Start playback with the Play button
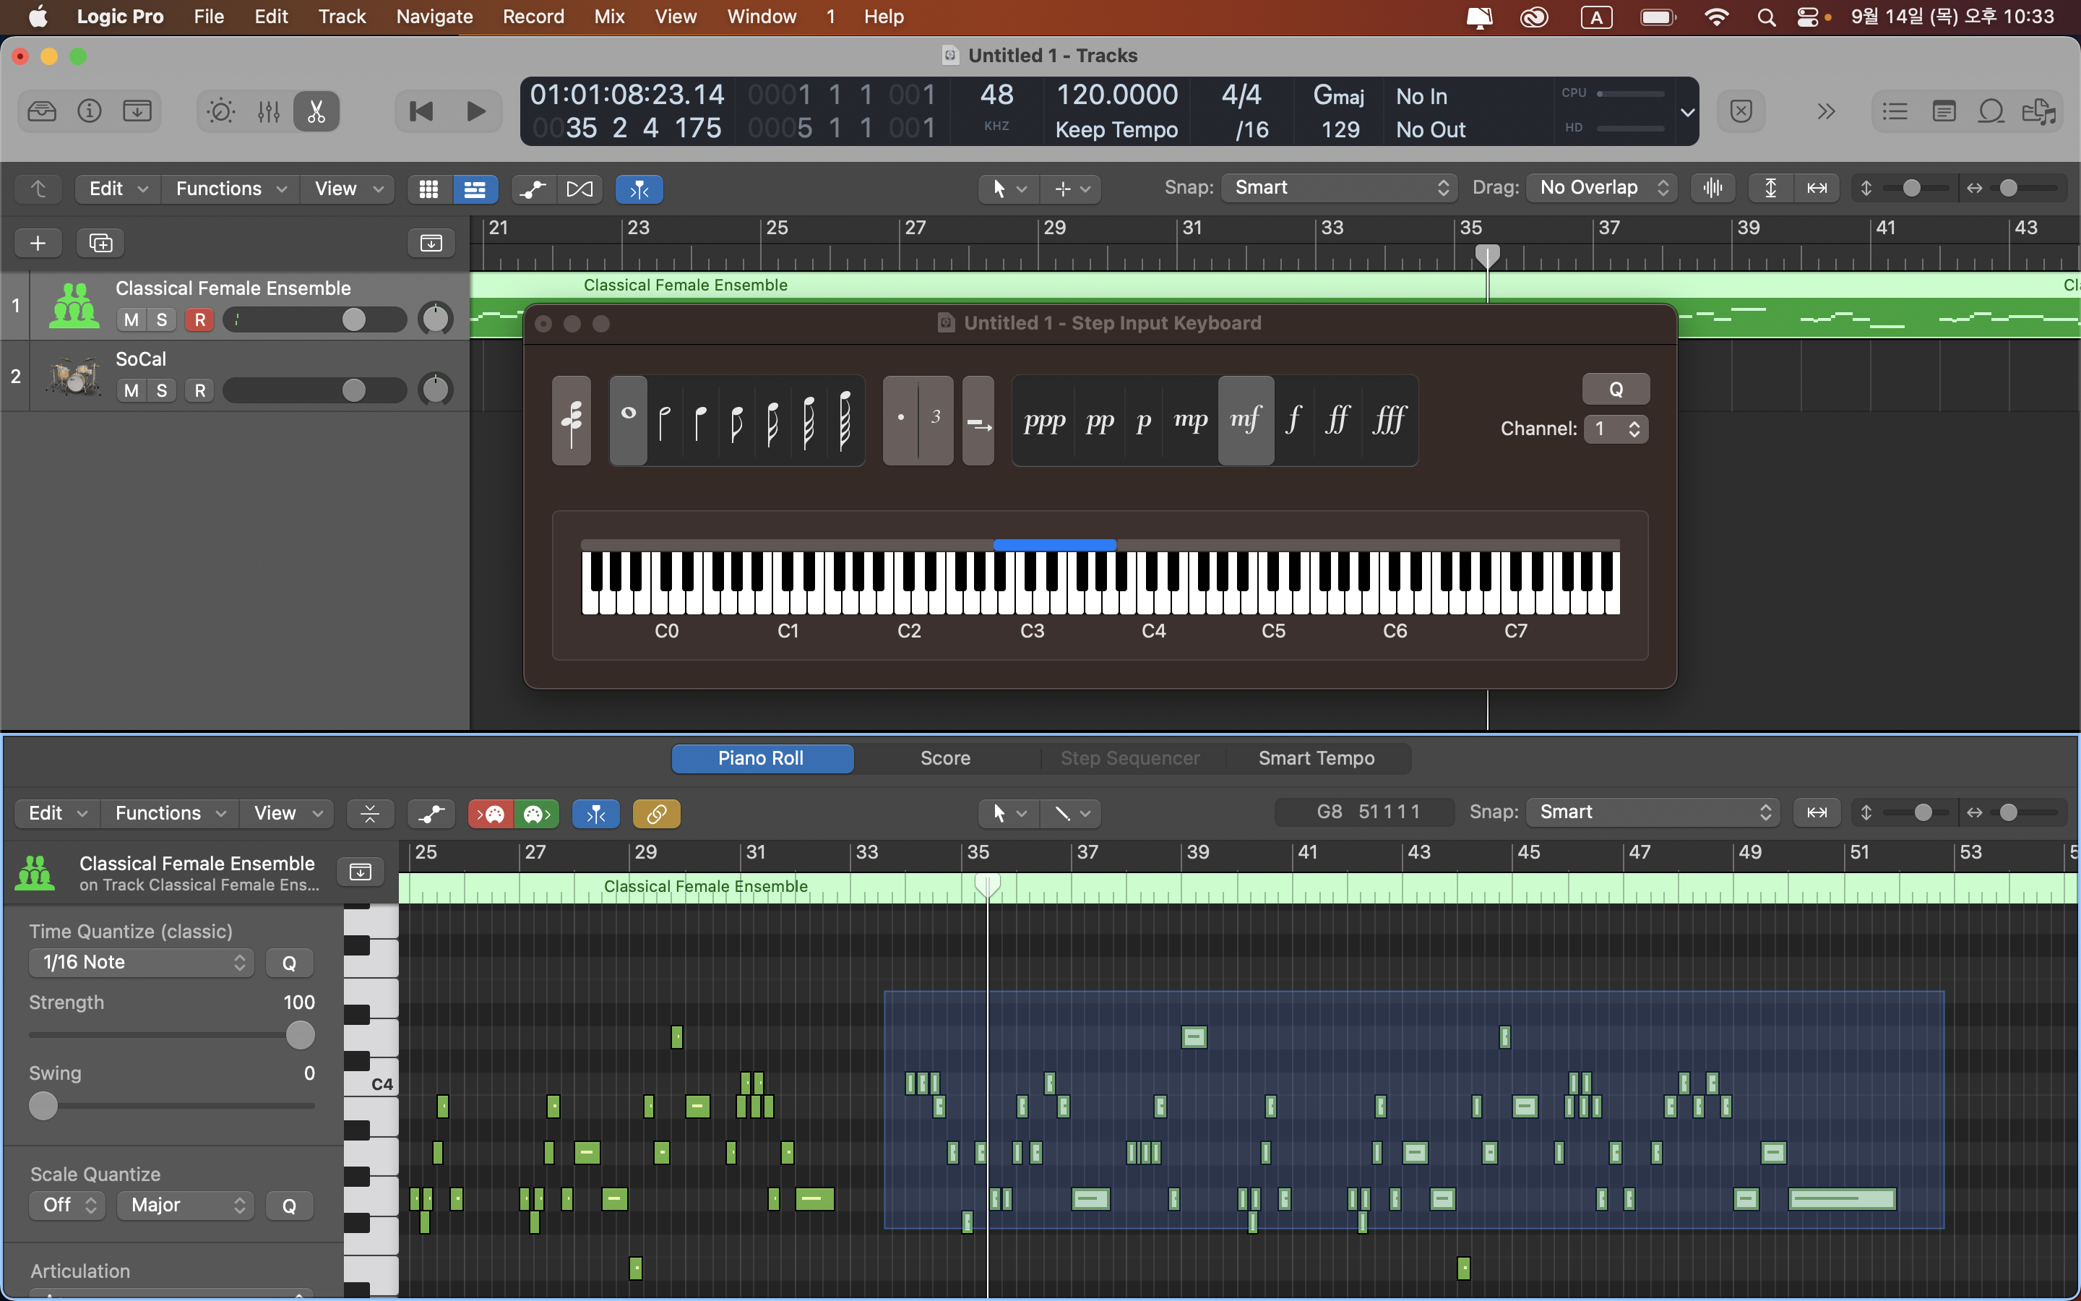Screen dimensions: 2081x1301 coord(475,111)
